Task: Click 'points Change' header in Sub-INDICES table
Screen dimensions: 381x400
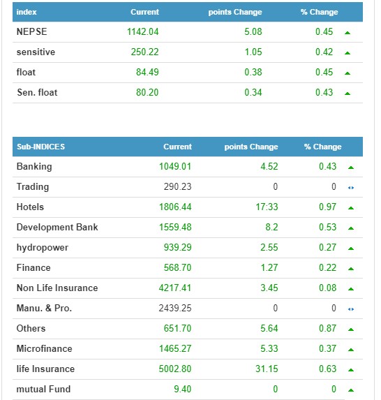Action: tap(251, 147)
